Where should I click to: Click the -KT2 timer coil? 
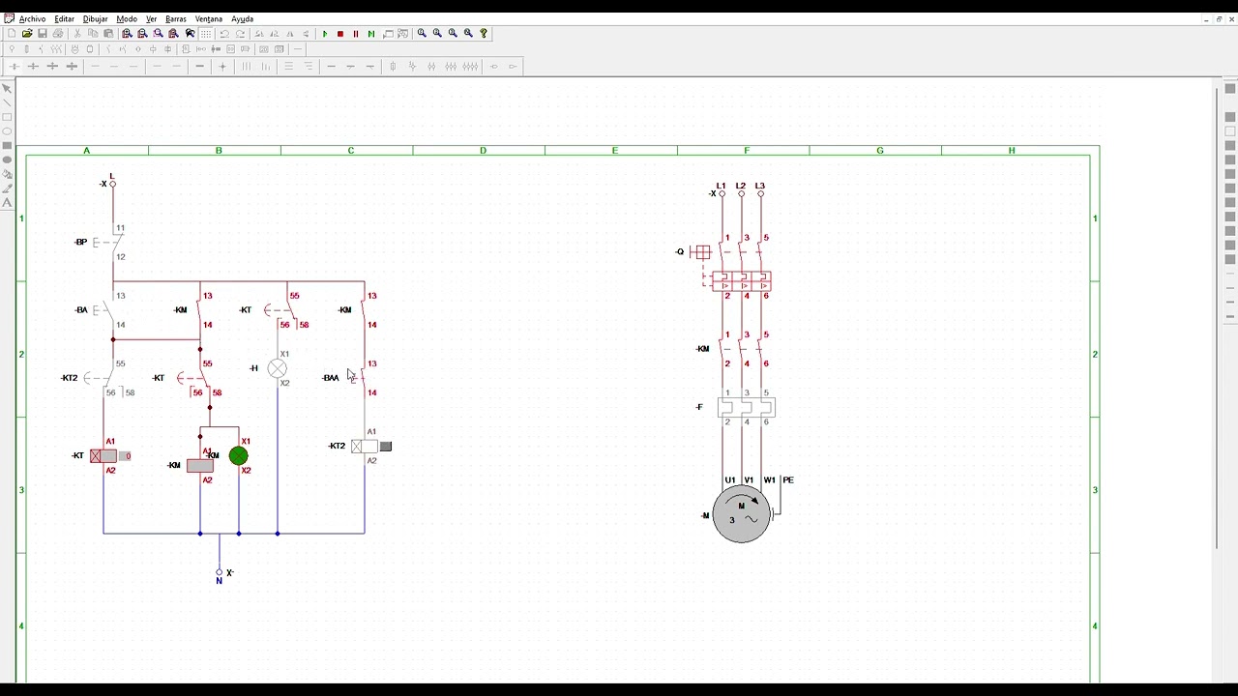[x=365, y=447]
